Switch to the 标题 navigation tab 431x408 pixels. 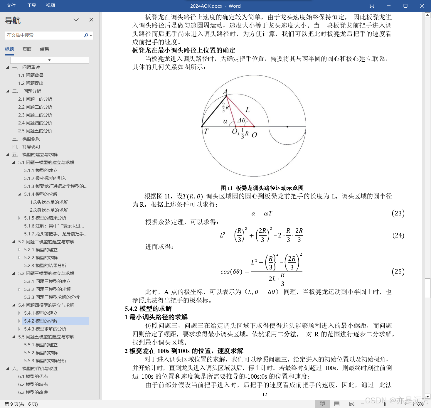pos(9,49)
